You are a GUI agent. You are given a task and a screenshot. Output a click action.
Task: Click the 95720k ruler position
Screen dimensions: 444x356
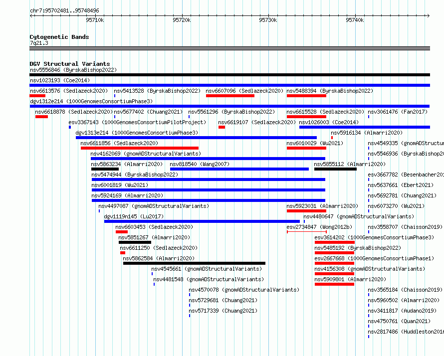pyautogui.click(x=182, y=20)
